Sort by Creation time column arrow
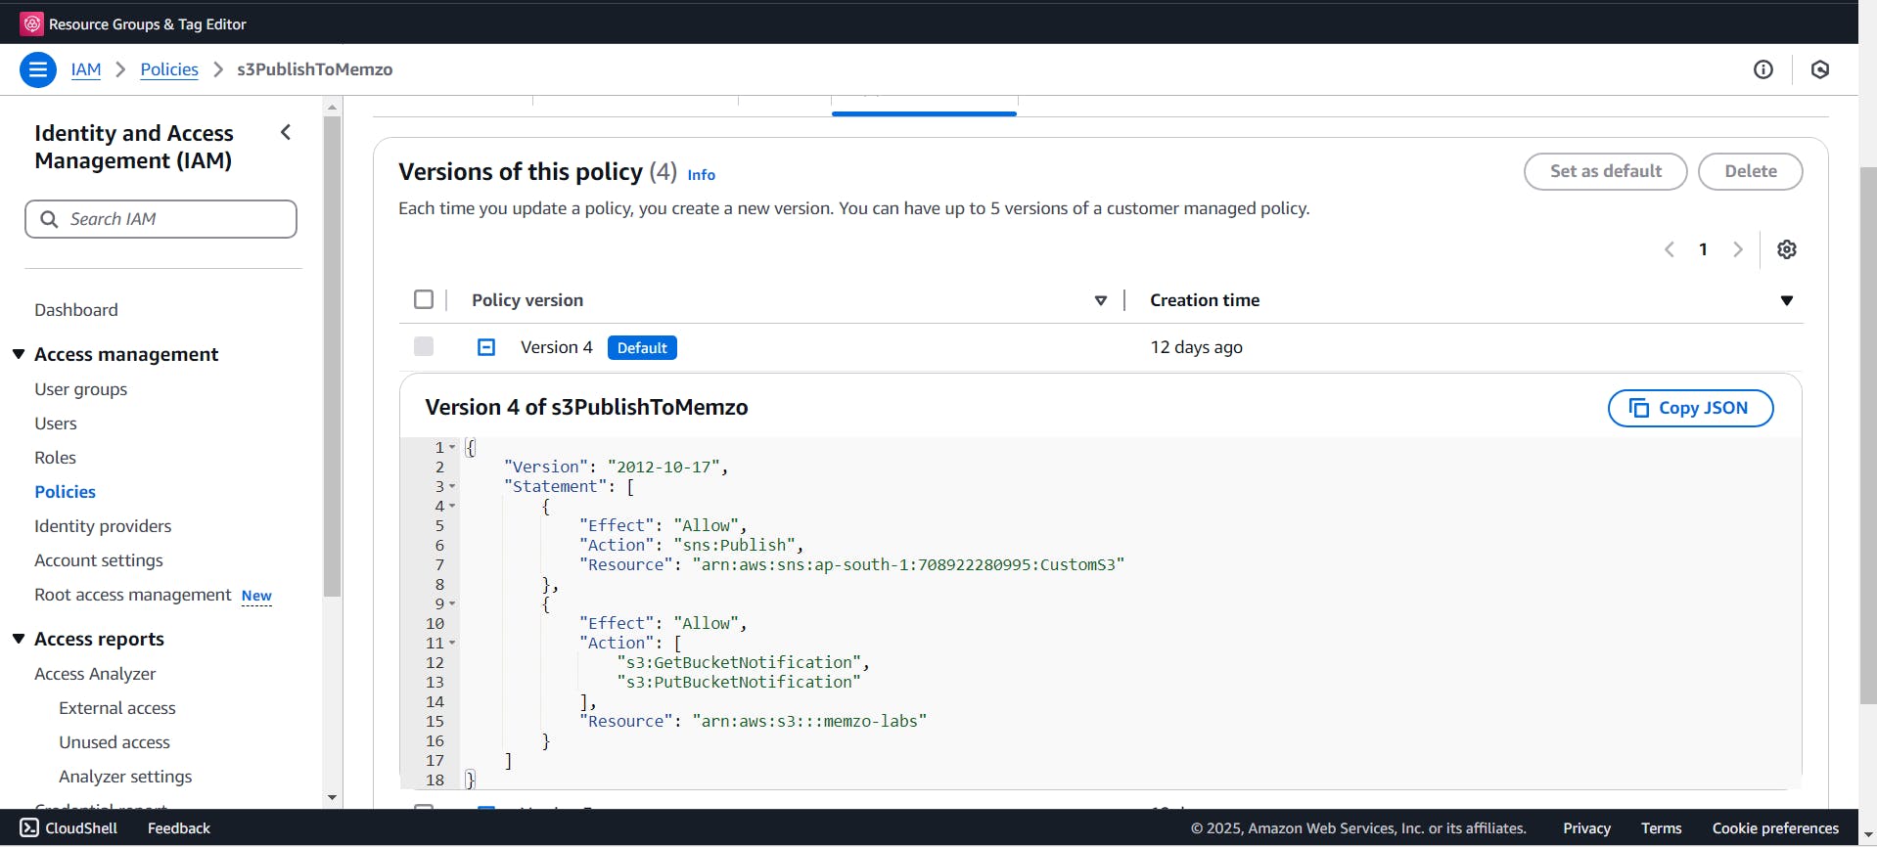This screenshot has height=847, width=1877. pyautogui.click(x=1787, y=300)
